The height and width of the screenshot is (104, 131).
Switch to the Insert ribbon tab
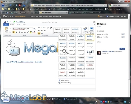click(x=18, y=25)
